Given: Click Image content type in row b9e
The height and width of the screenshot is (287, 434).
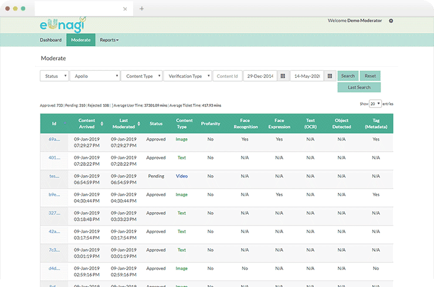Looking at the screenshot, I should (182, 194).
